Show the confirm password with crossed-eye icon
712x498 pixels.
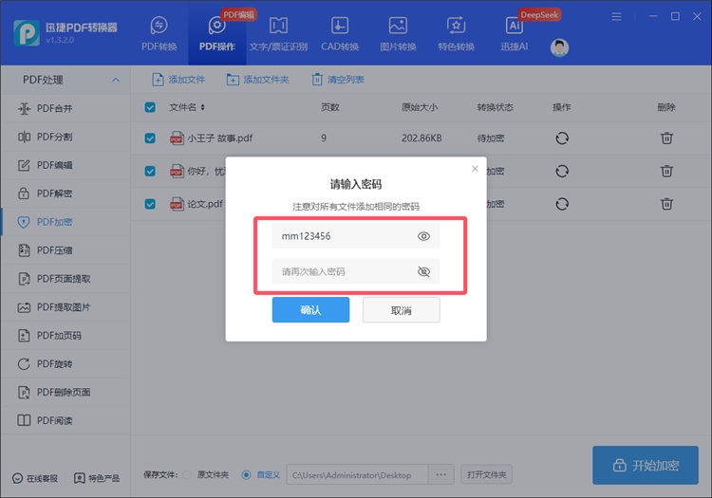423,271
